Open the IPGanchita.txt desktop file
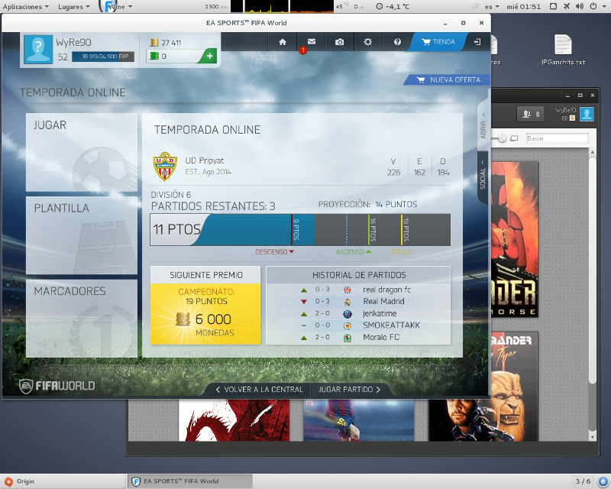This screenshot has width=611, height=489. click(564, 50)
